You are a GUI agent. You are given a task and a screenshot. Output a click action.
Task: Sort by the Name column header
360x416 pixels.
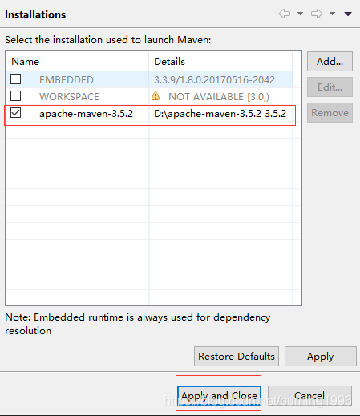tap(78, 62)
